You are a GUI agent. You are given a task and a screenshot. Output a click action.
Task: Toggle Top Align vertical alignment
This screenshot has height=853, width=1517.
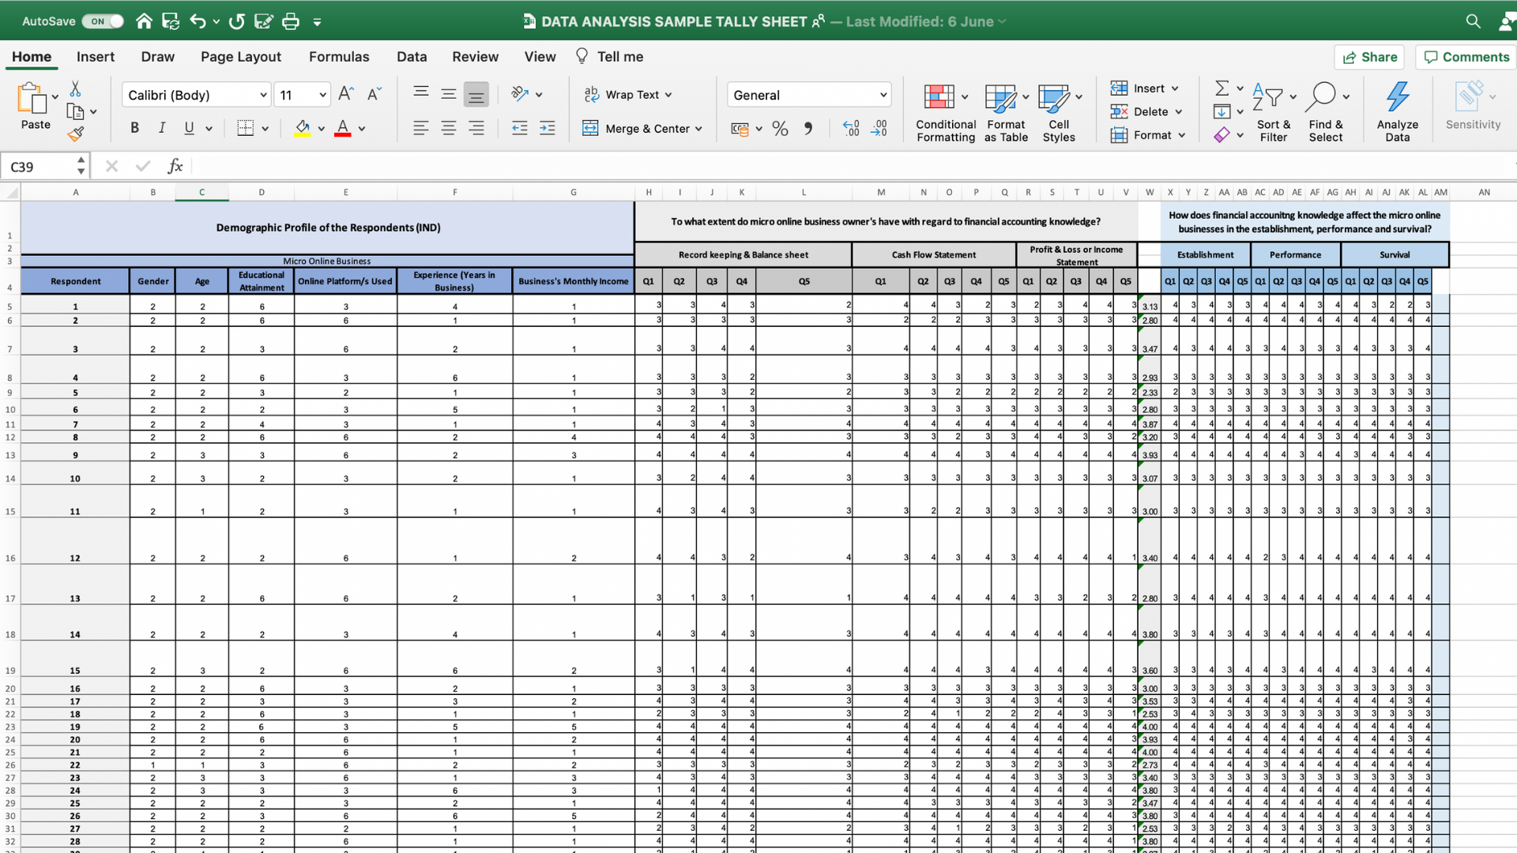click(x=421, y=94)
